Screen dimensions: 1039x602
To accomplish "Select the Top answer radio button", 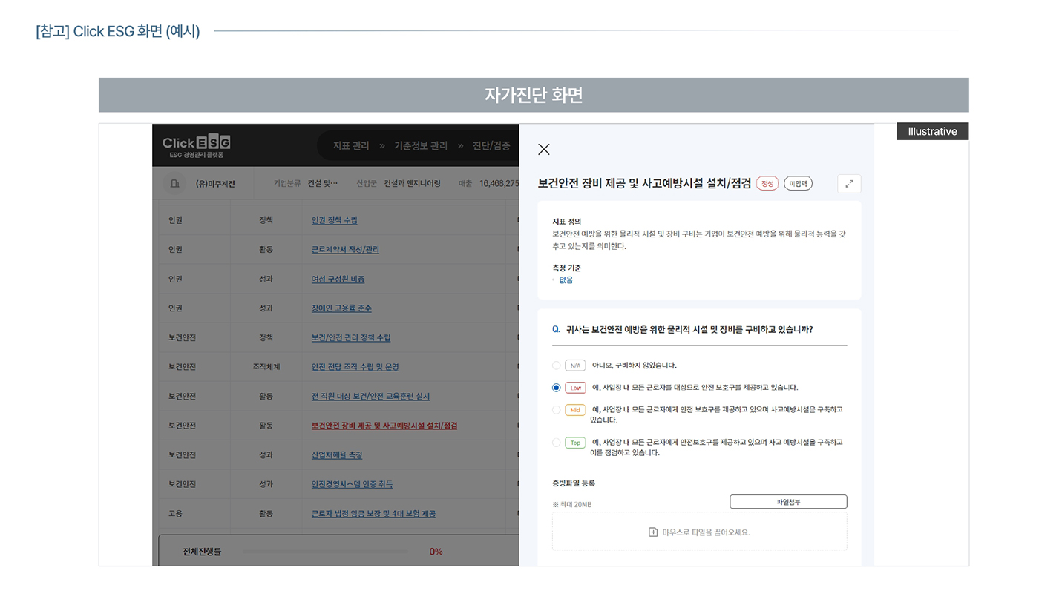I will [x=557, y=443].
